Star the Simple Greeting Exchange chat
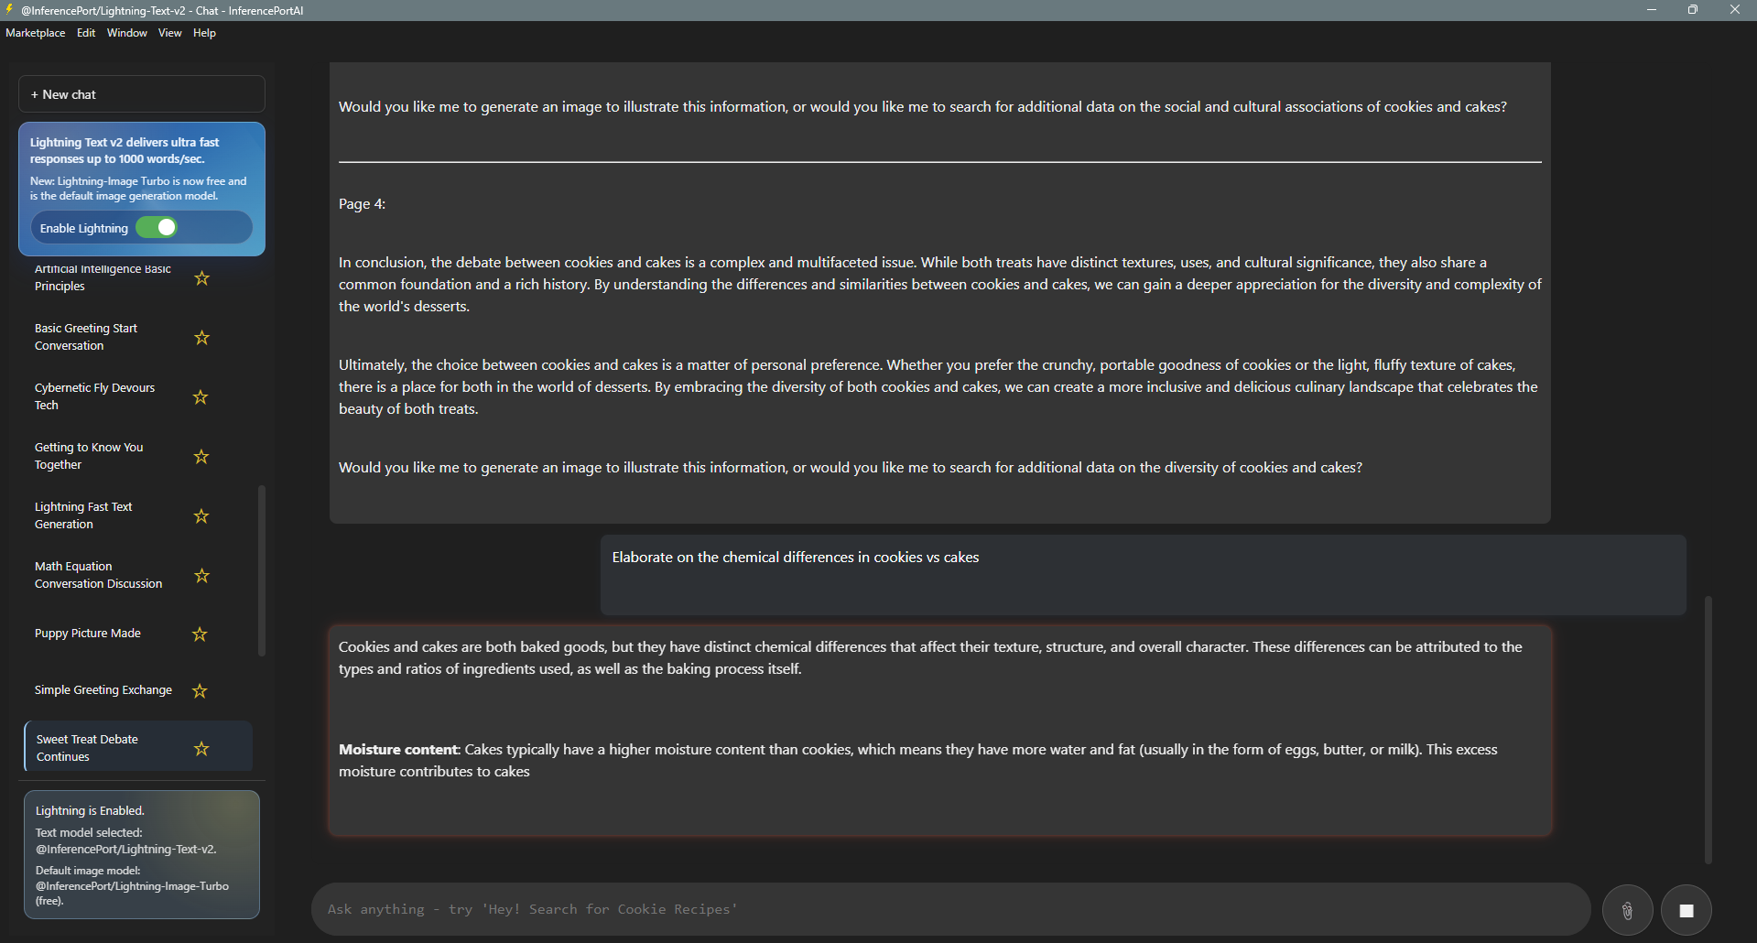The width and height of the screenshot is (1757, 943). click(x=200, y=691)
